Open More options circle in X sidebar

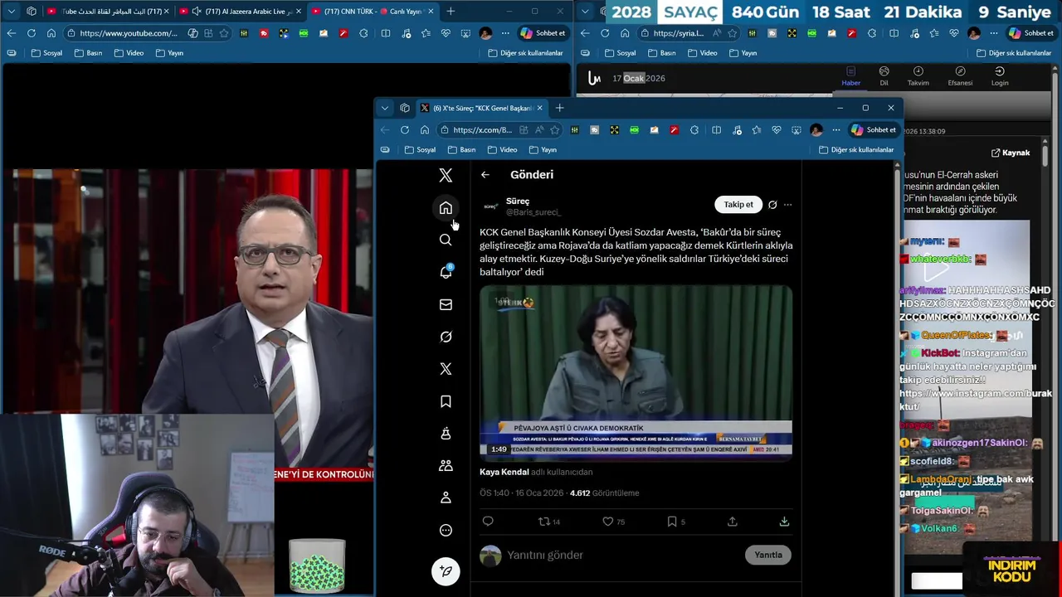coord(446,530)
